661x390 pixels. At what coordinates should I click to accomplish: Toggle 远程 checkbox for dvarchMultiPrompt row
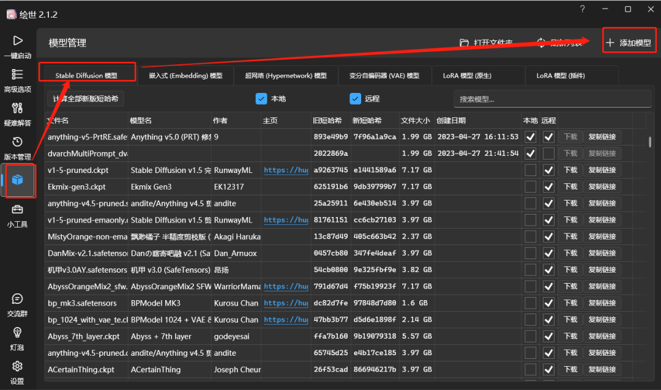click(x=548, y=153)
